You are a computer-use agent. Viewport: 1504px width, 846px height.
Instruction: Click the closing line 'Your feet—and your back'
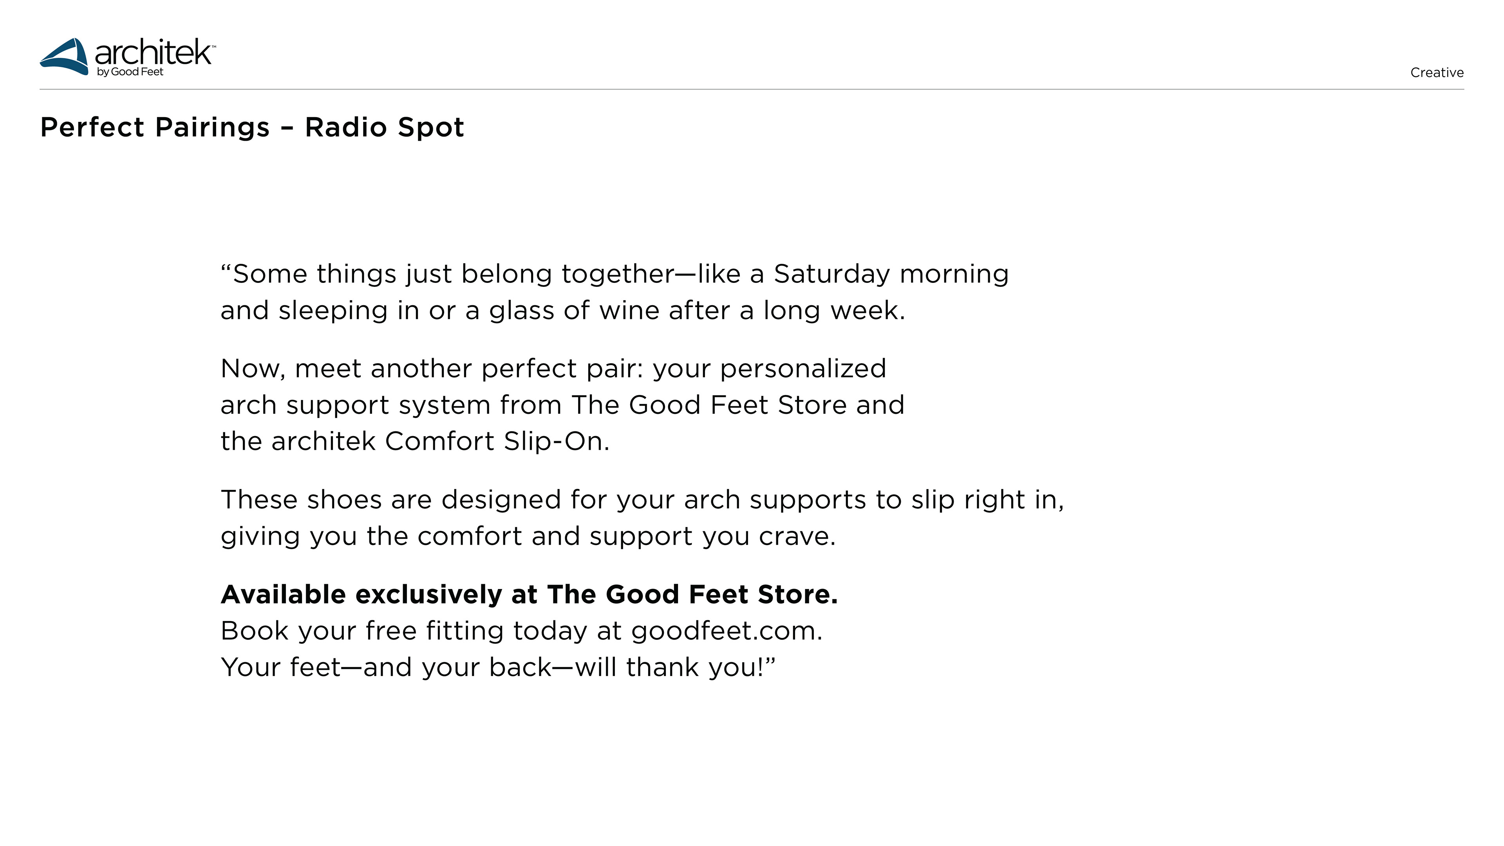pyautogui.click(x=497, y=667)
